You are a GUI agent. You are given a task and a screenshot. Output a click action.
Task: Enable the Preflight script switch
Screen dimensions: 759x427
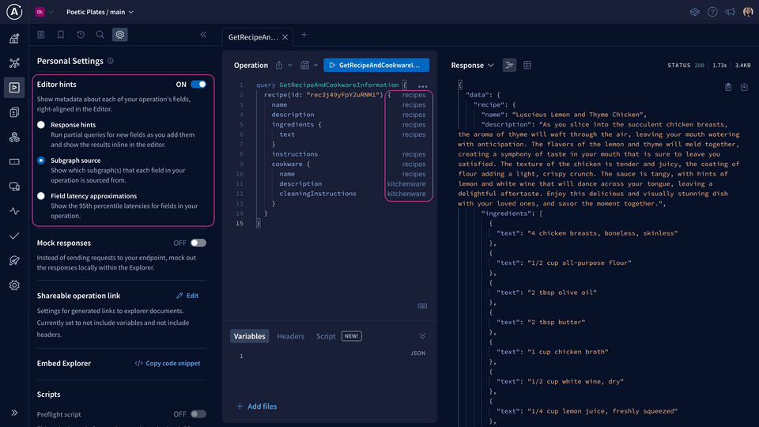(x=198, y=414)
